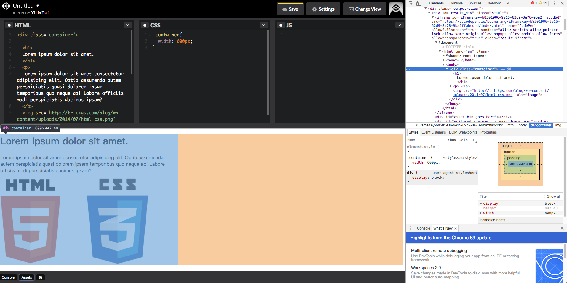The width and height of the screenshot is (567, 283).
Task: Open the Event Listeners tab
Action: [434, 132]
